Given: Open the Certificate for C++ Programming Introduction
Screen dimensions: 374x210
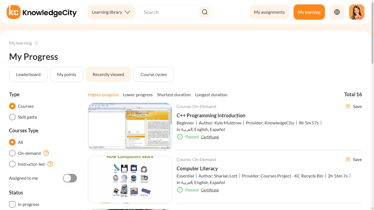Looking at the screenshot, I should (x=210, y=137).
